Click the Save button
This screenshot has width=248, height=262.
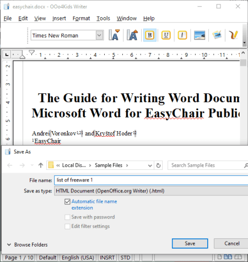190,243
